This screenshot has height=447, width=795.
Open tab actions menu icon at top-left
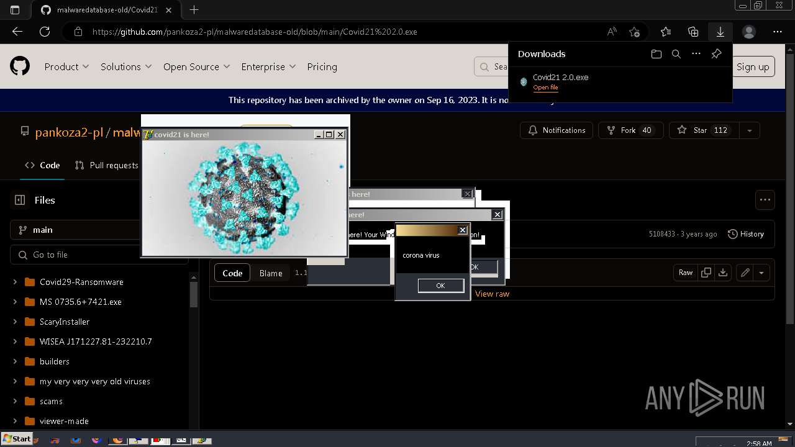(x=15, y=10)
